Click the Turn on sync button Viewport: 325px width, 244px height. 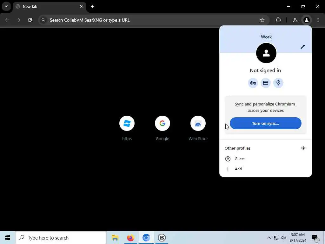(266, 123)
